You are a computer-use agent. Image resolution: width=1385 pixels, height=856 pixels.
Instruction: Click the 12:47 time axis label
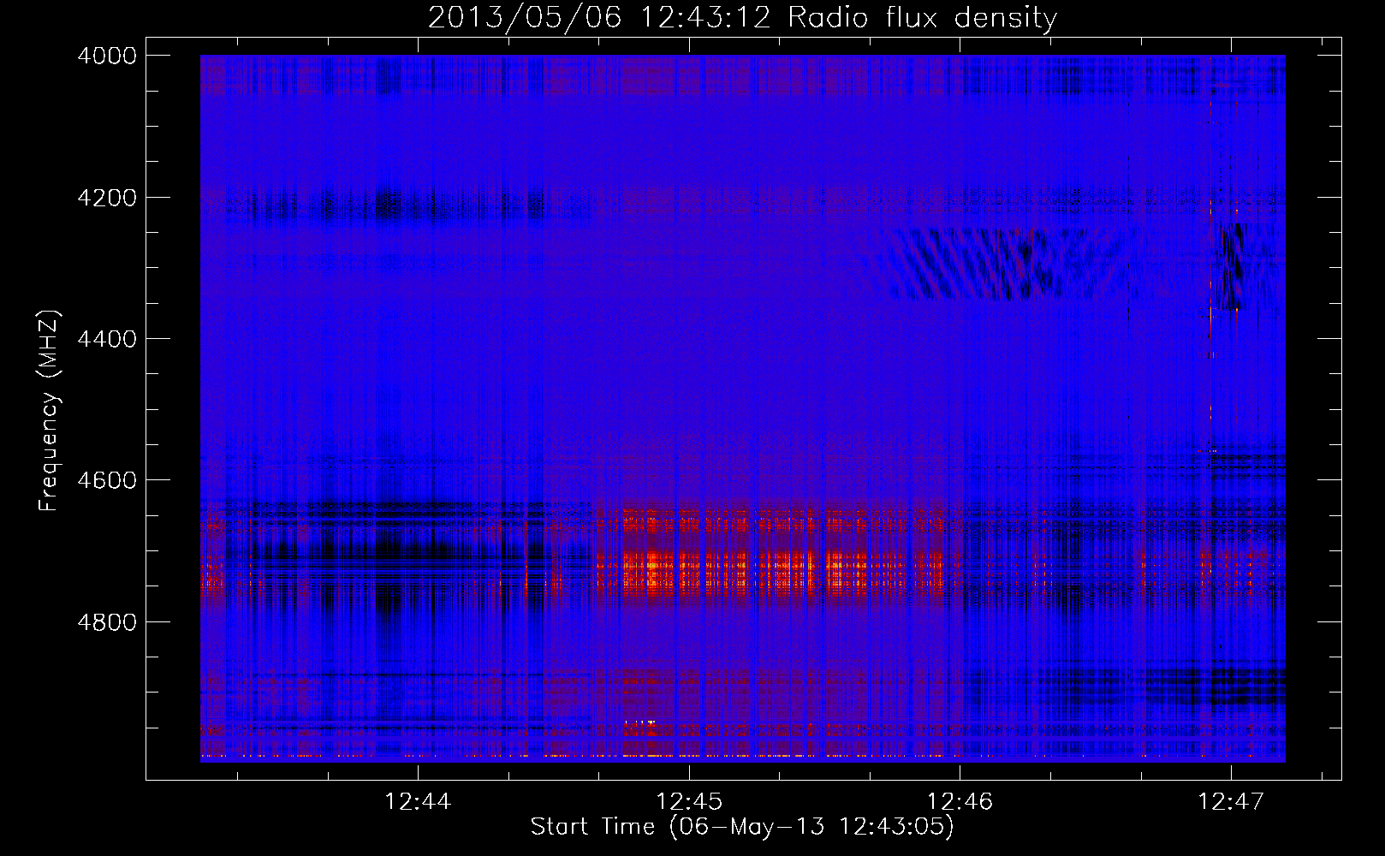[1231, 802]
